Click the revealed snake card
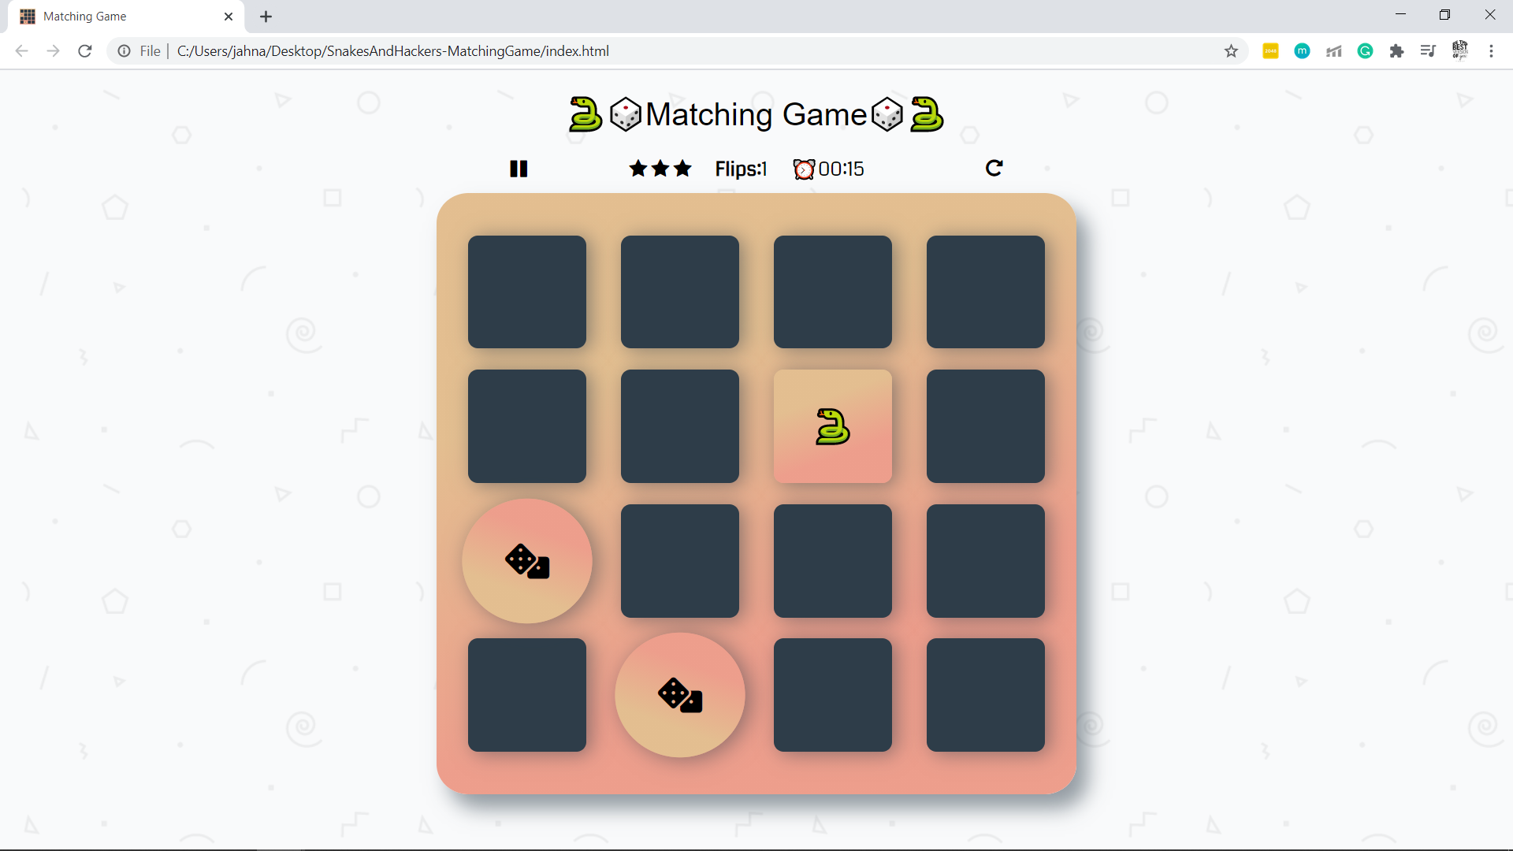1513x851 pixels. coord(832,426)
